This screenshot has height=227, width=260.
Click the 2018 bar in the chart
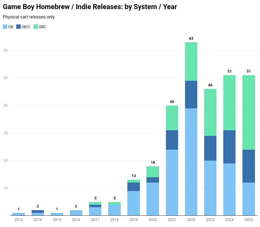(x=114, y=209)
